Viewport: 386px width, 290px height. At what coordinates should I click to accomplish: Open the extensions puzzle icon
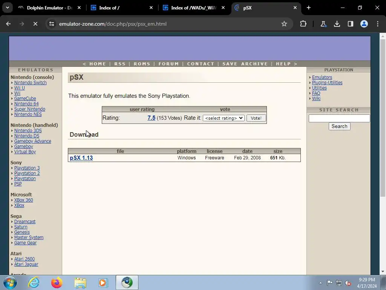tap(303, 24)
